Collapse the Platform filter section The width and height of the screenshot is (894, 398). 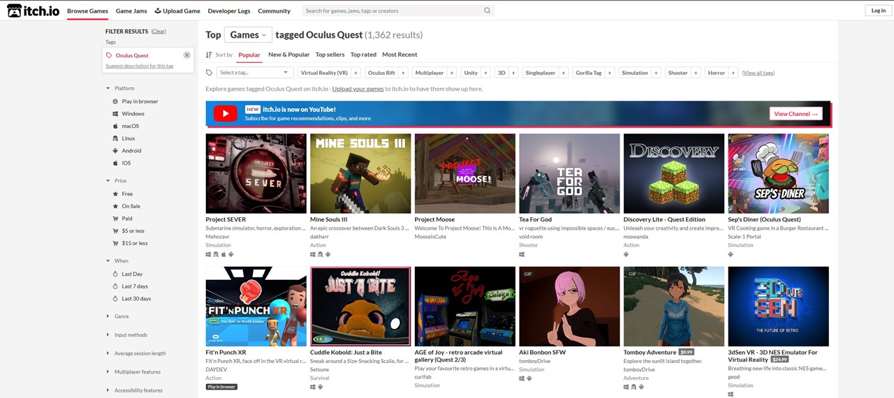tap(120, 88)
